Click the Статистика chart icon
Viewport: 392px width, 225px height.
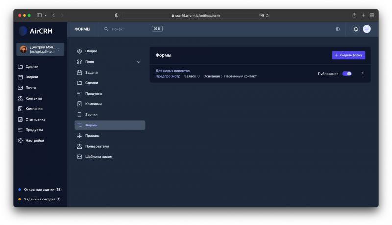click(x=20, y=119)
